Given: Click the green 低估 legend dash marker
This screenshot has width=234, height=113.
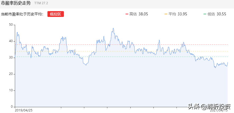Looking at the screenshot, I should [205, 14].
